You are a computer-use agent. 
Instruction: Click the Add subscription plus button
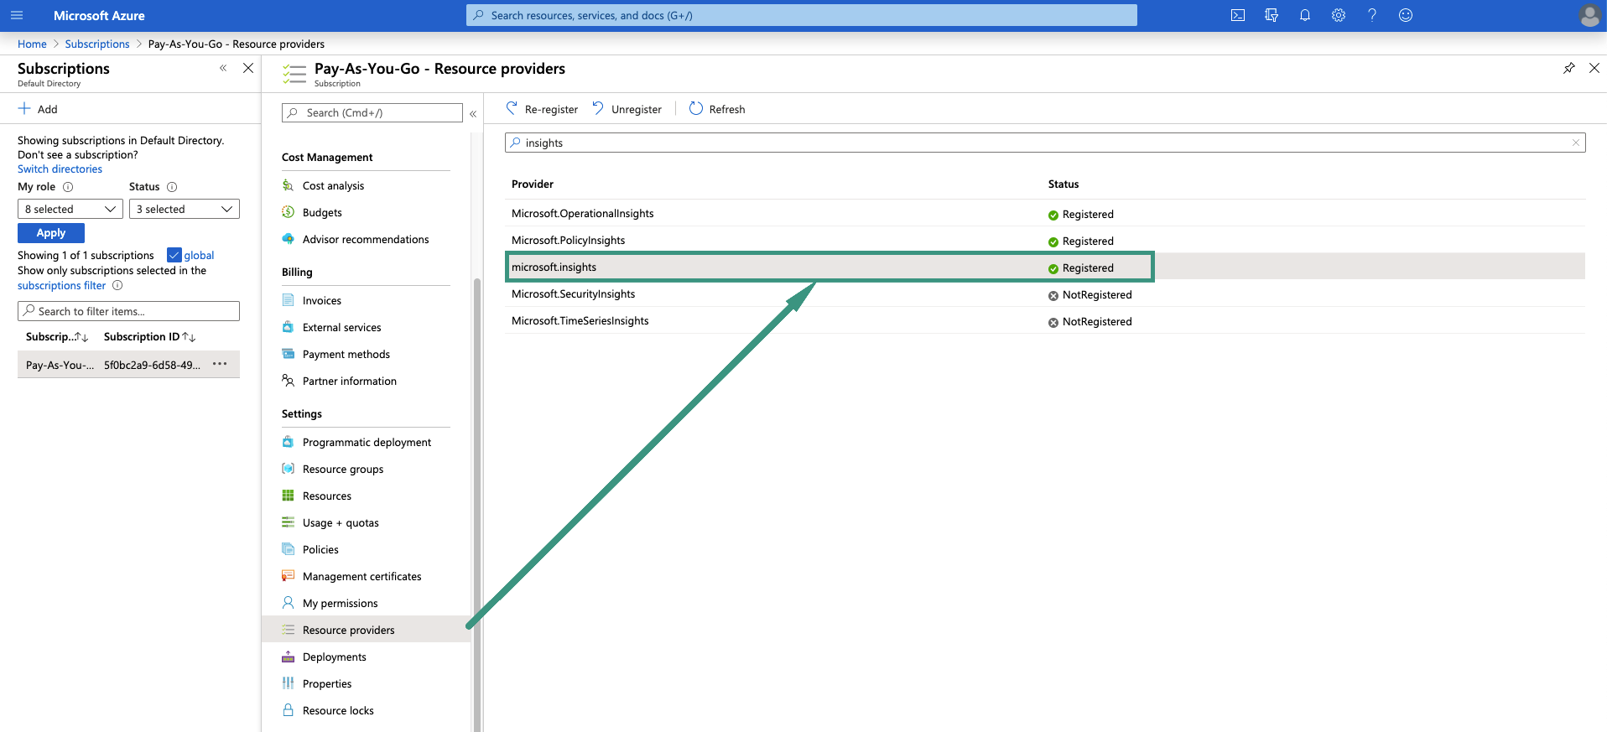[38, 109]
